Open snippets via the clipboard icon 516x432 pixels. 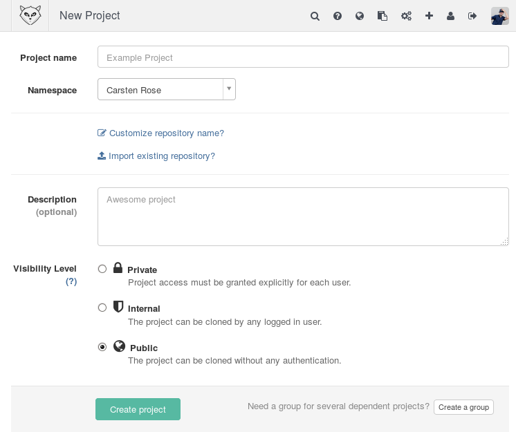(x=382, y=16)
